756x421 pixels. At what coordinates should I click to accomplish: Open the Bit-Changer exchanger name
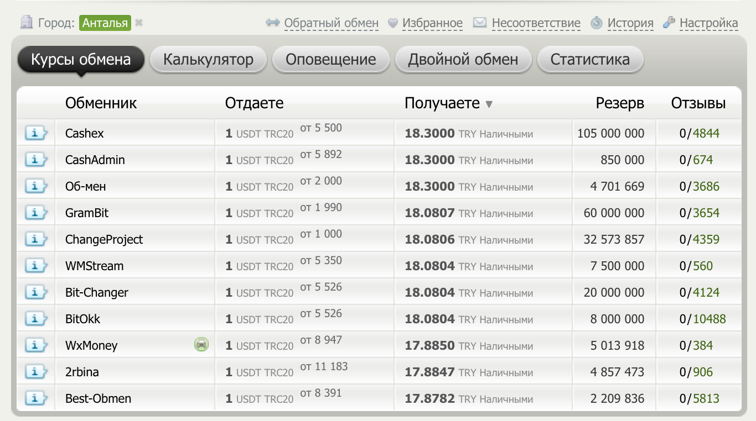coord(97,292)
